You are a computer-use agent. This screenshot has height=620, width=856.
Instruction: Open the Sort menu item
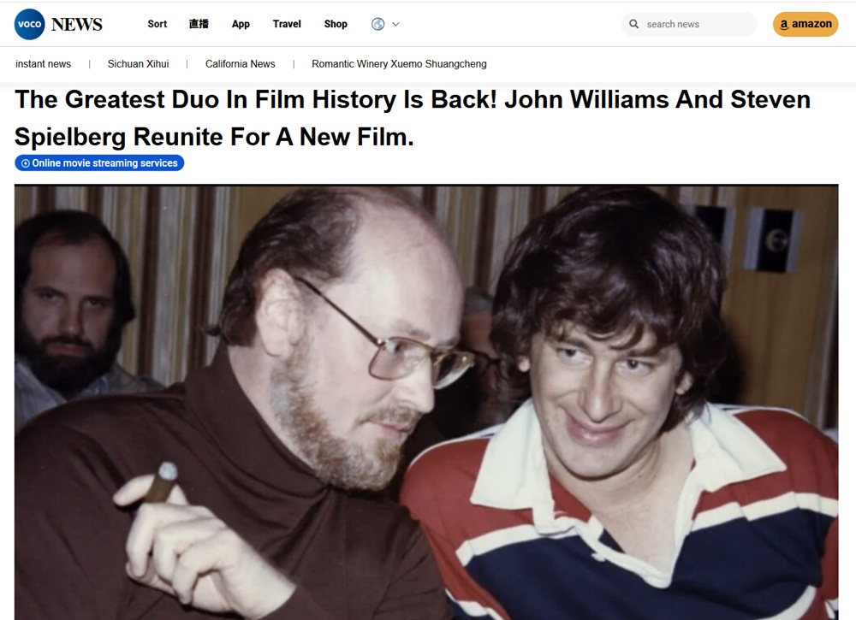tap(158, 24)
